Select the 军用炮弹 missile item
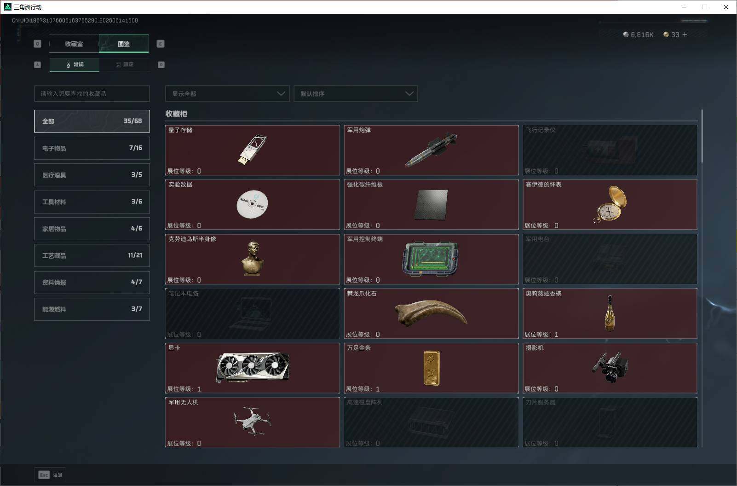 431,150
